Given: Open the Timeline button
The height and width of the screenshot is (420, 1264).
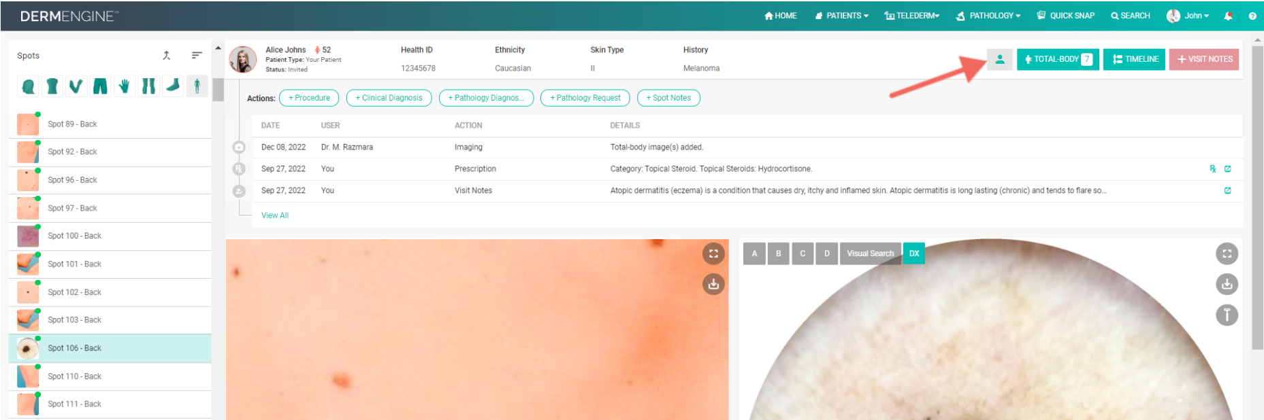Looking at the screenshot, I should [x=1135, y=59].
